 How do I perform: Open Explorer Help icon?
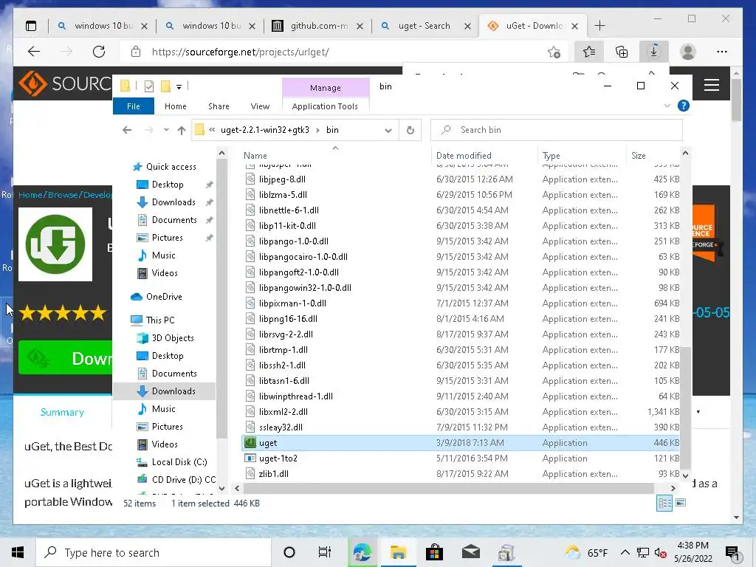coord(683,106)
